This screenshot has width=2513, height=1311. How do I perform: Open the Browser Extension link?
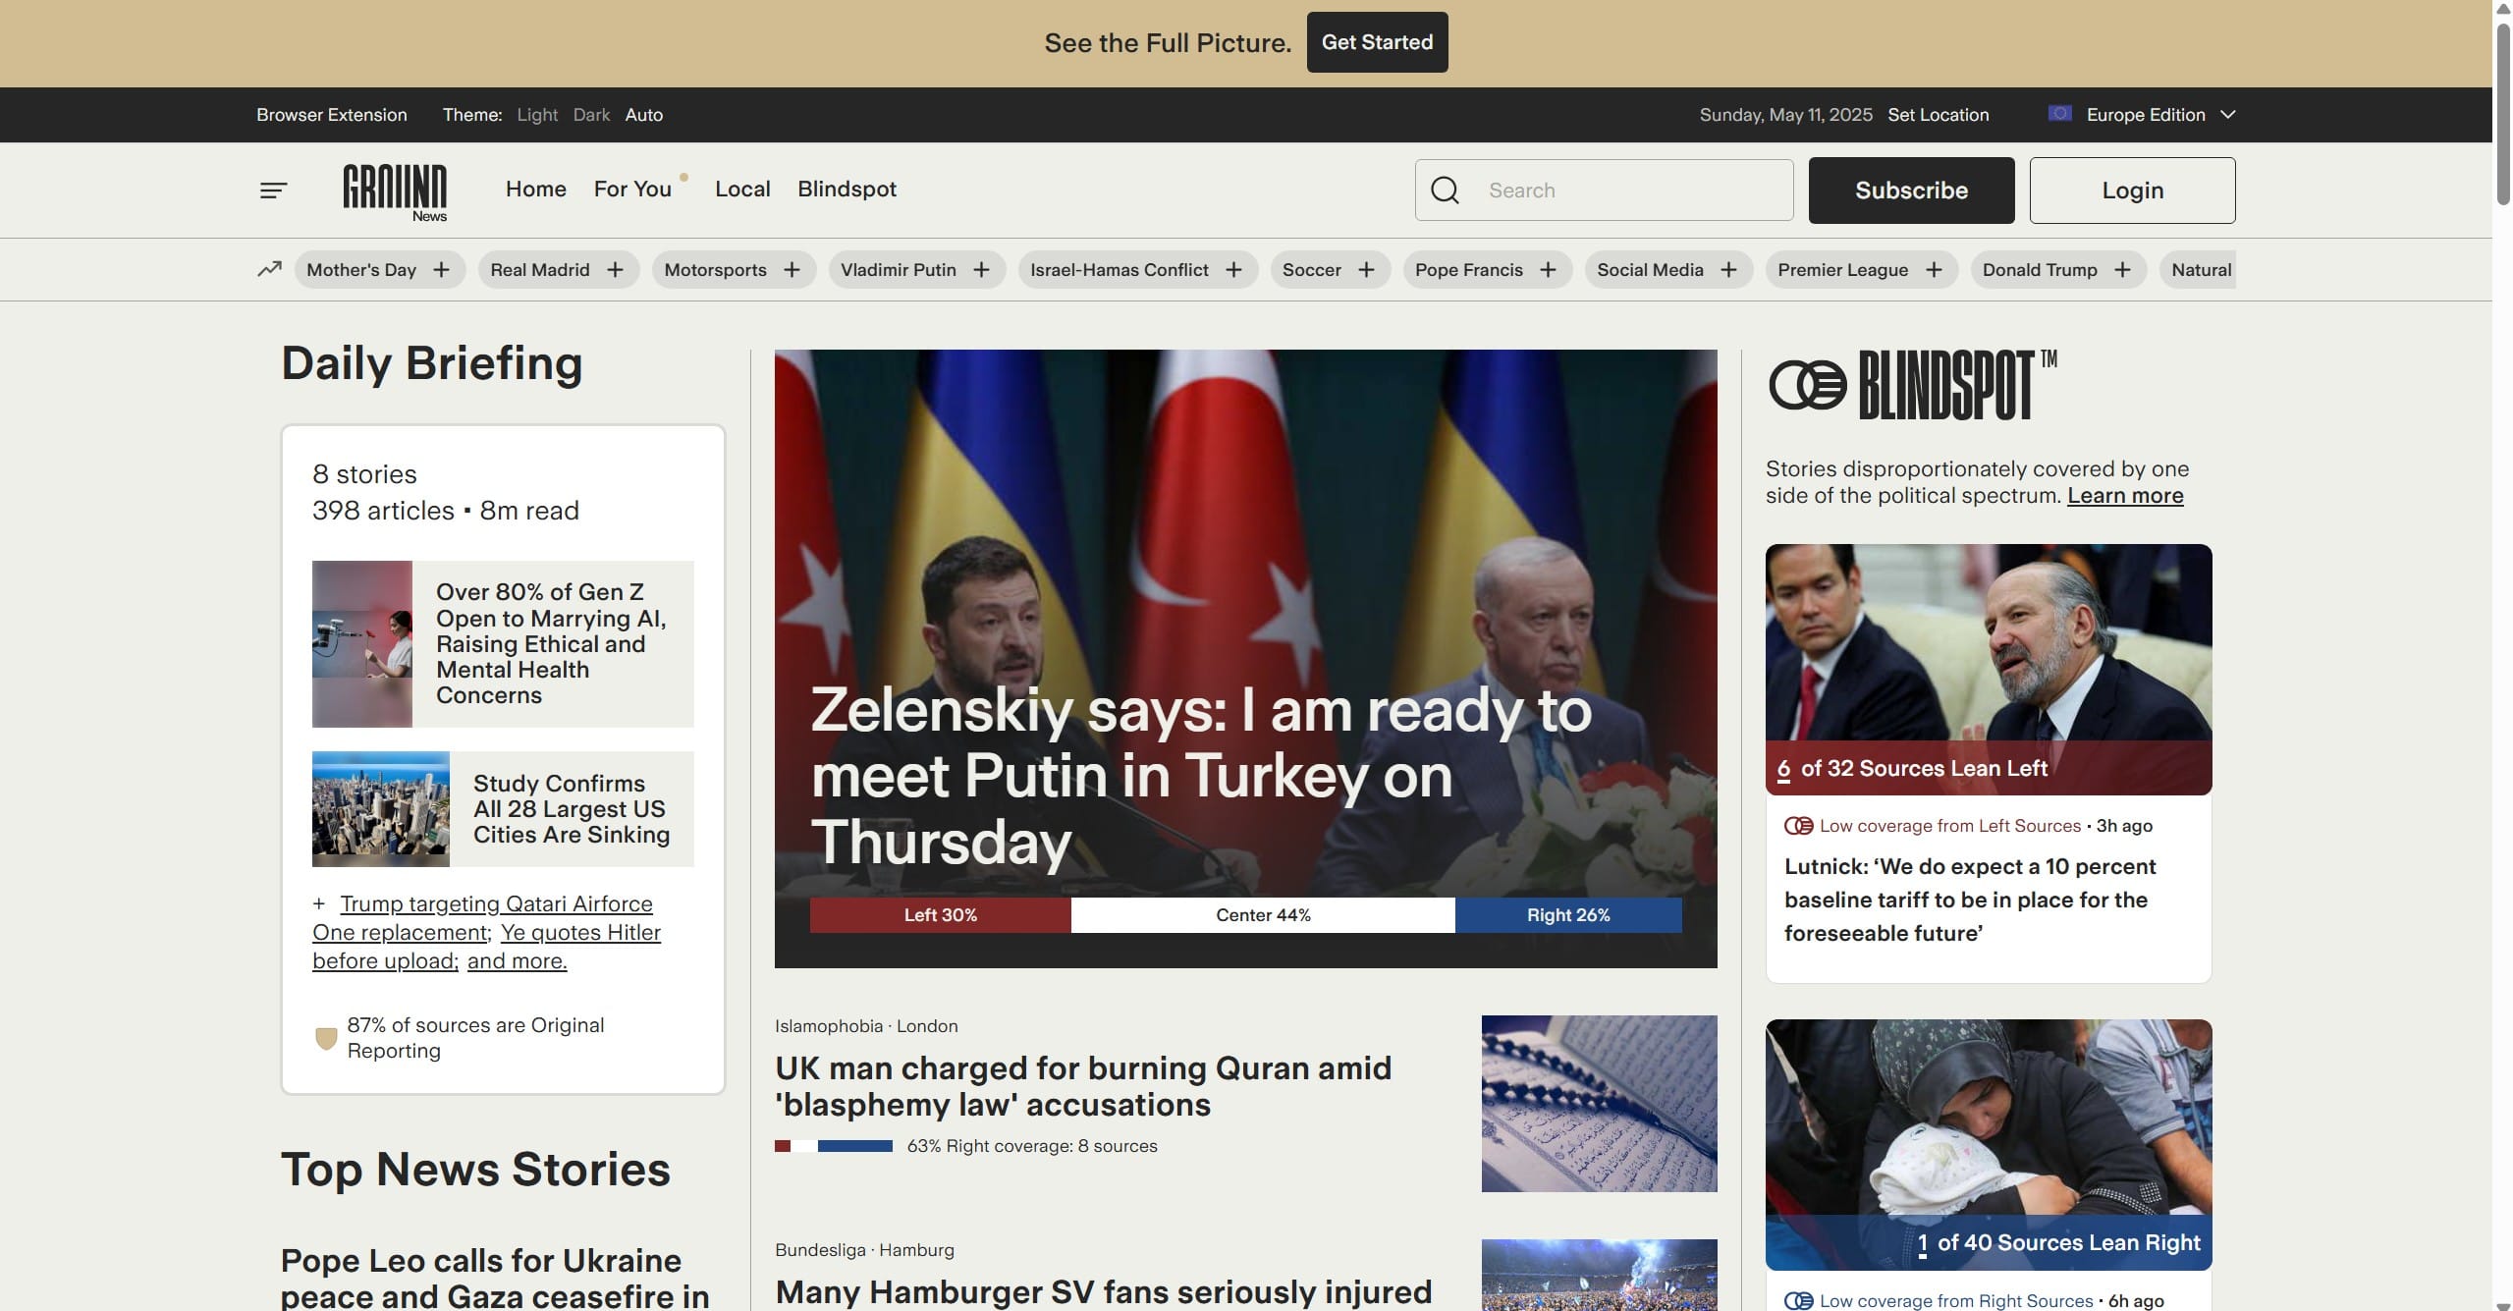pyautogui.click(x=332, y=115)
